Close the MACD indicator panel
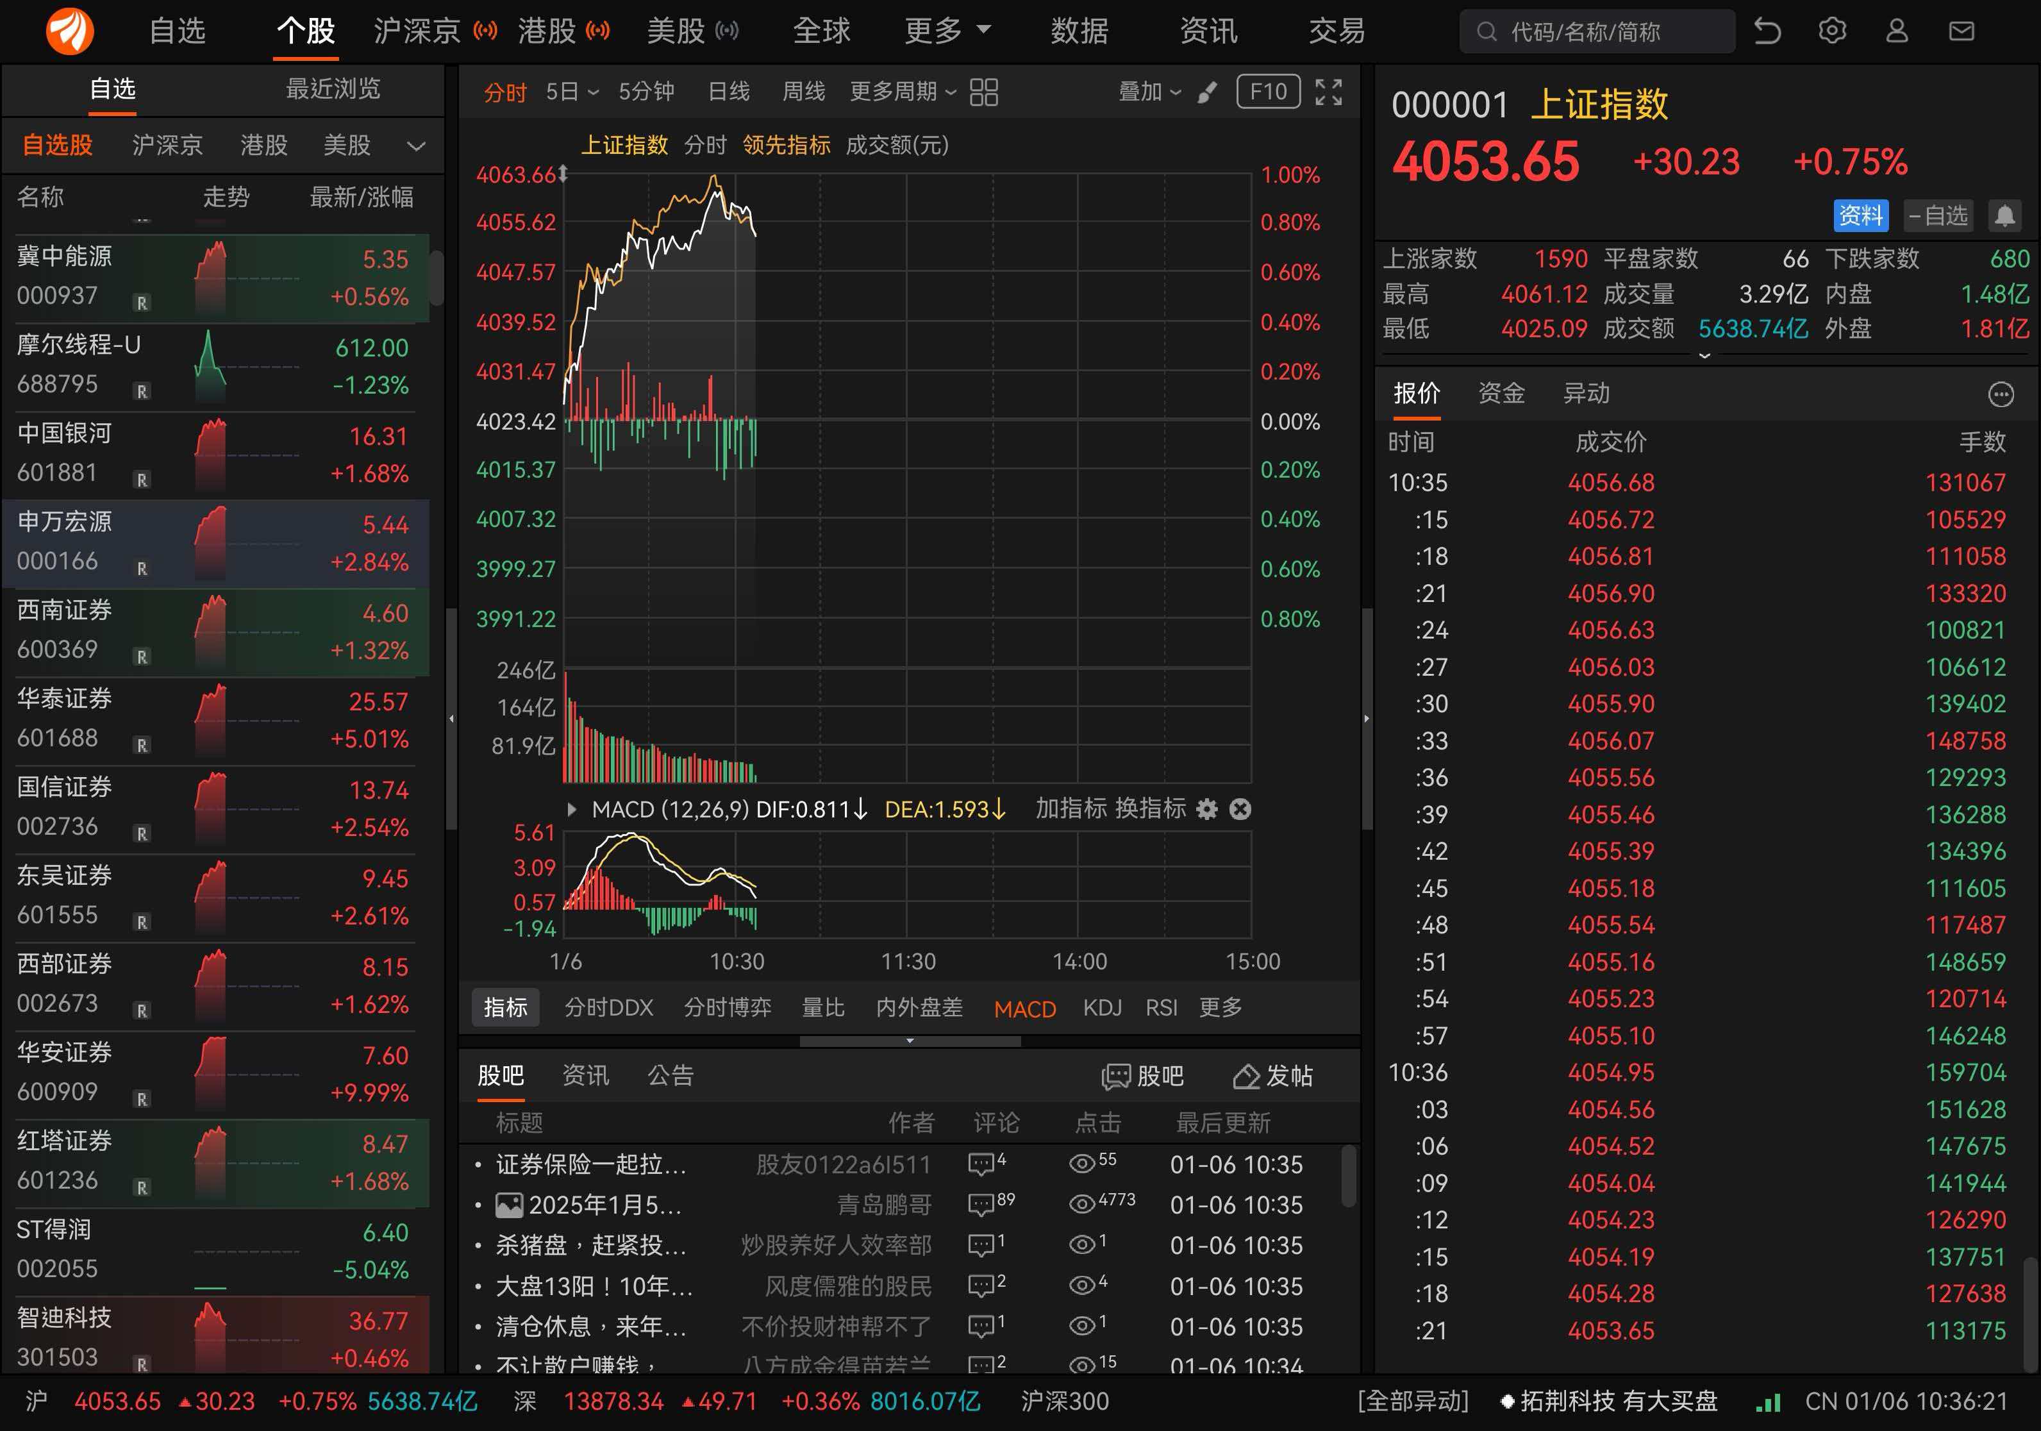Screen dimensions: 2041x1431 pos(1240,809)
